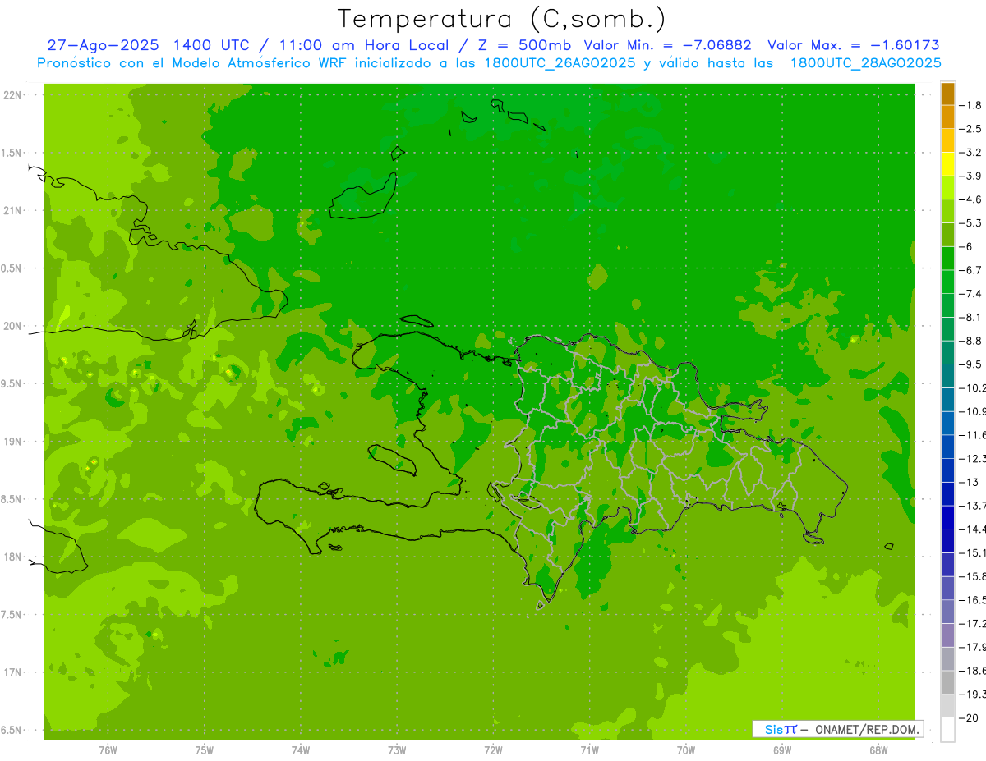The width and height of the screenshot is (986, 761).
Task: Click the "68W" longitude label
Action: tap(878, 750)
